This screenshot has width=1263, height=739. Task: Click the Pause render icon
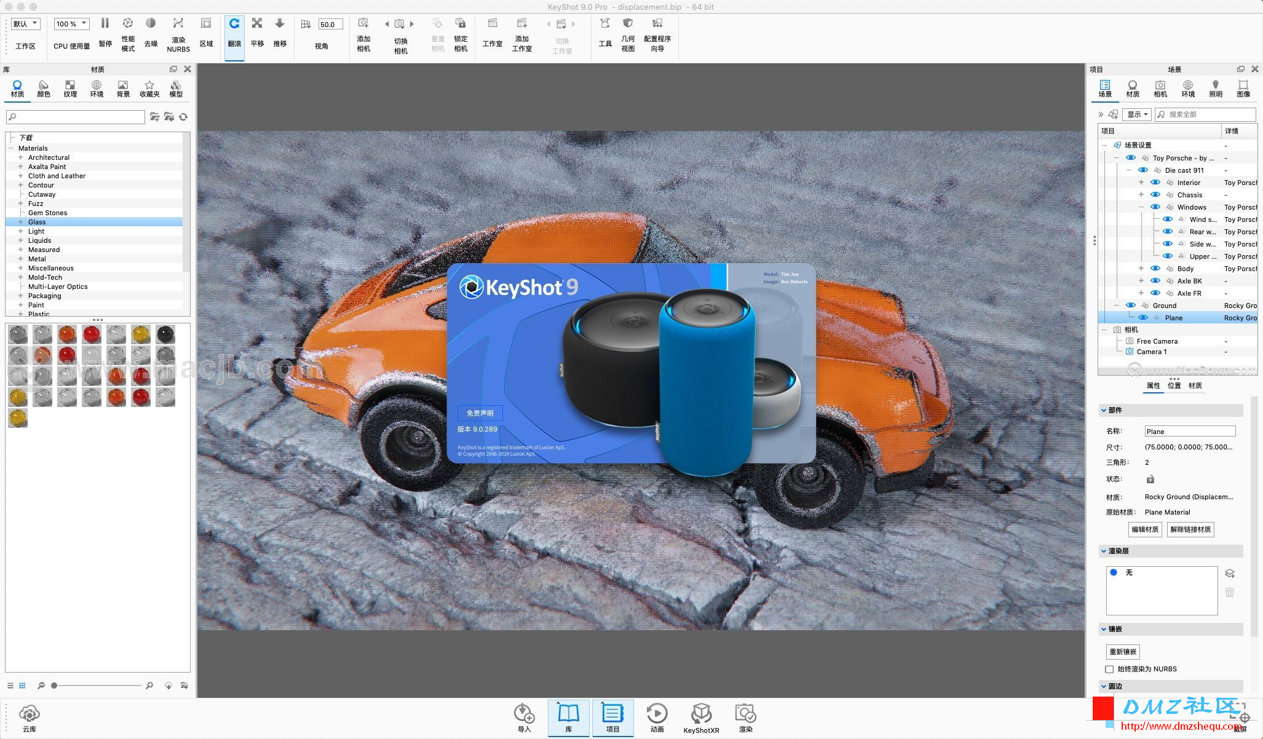click(105, 23)
